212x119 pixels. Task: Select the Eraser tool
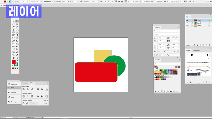click(17, 35)
